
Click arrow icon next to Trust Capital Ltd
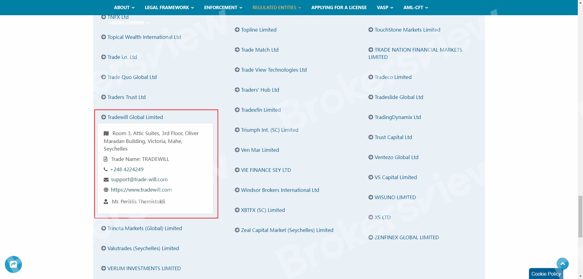pyautogui.click(x=371, y=137)
